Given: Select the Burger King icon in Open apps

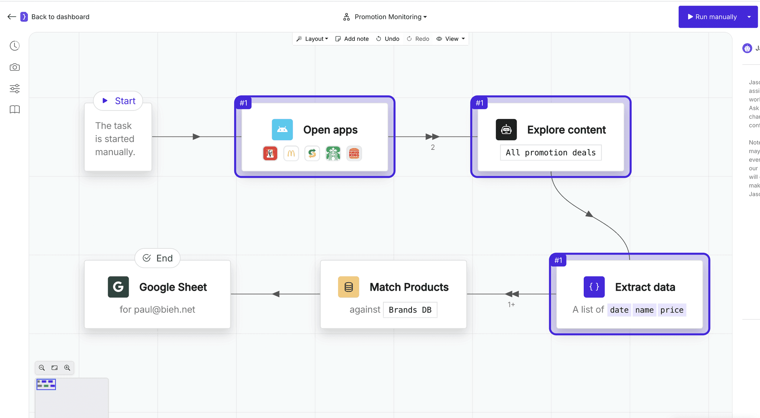Looking at the screenshot, I should 354,153.
